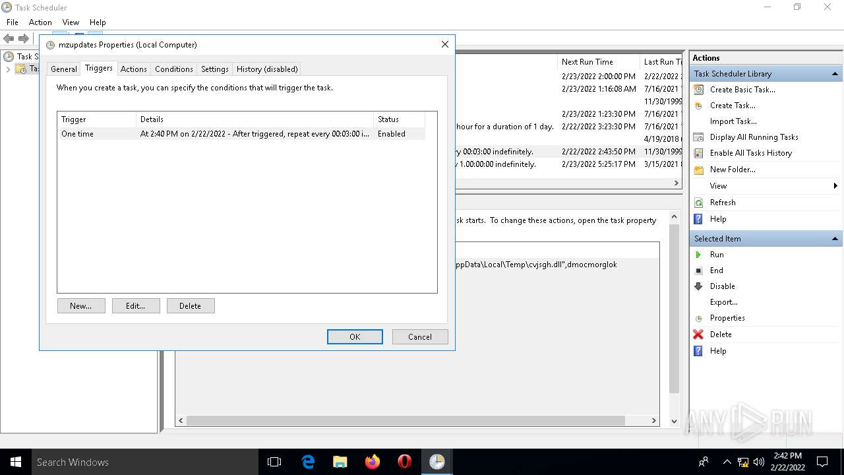Open the File menu
The height and width of the screenshot is (475, 844).
[x=13, y=22]
